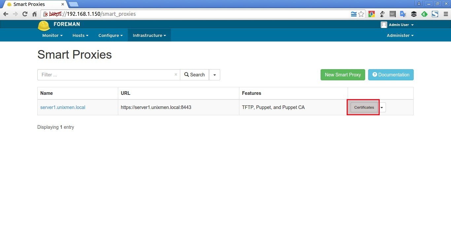The width and height of the screenshot is (451, 245).
Task: Expand the search options dropdown arrow
Action: (215, 75)
